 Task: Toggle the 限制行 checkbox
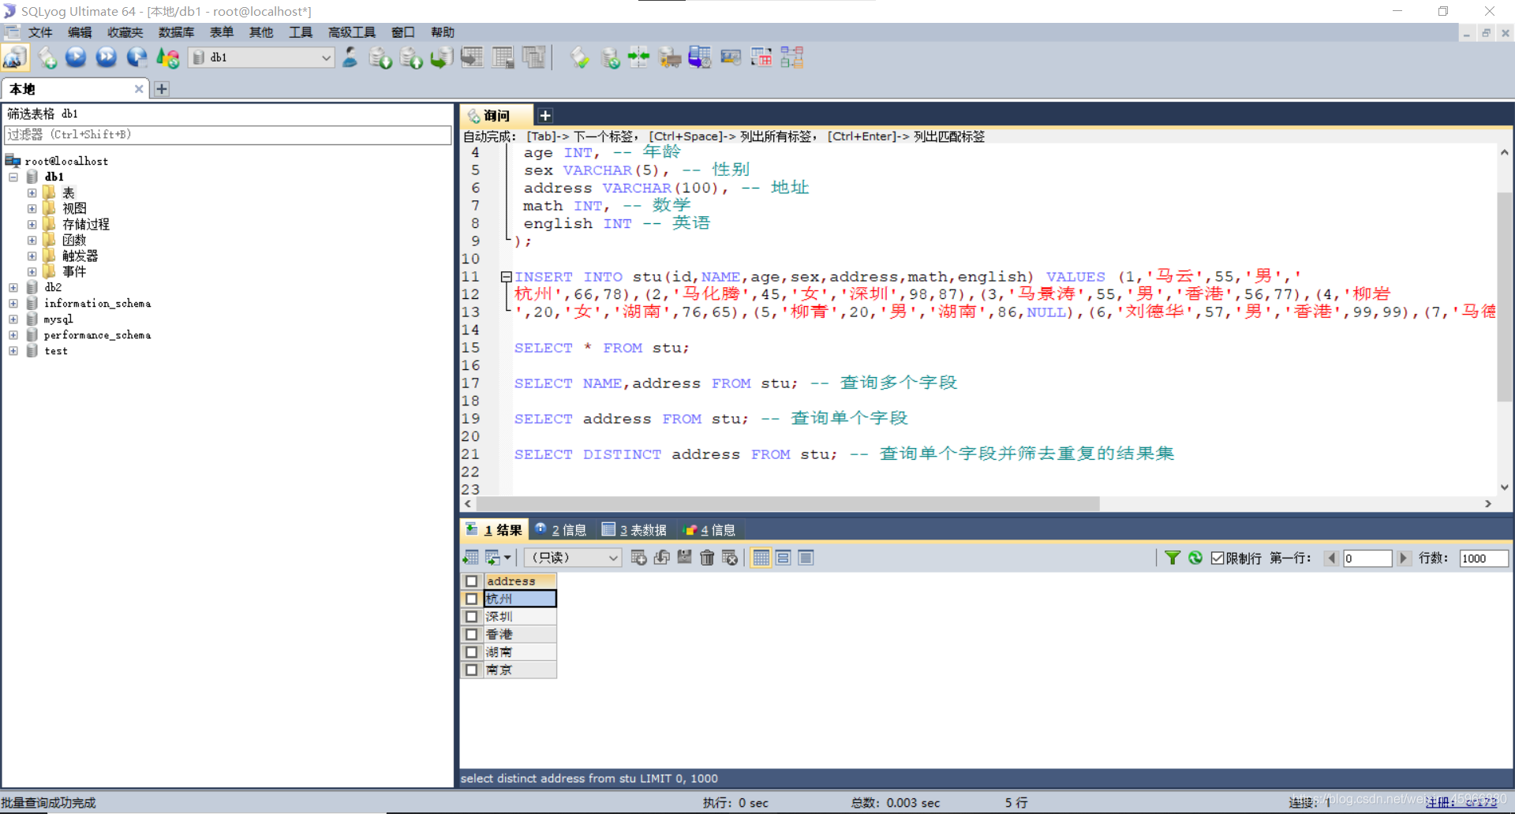coord(1218,558)
